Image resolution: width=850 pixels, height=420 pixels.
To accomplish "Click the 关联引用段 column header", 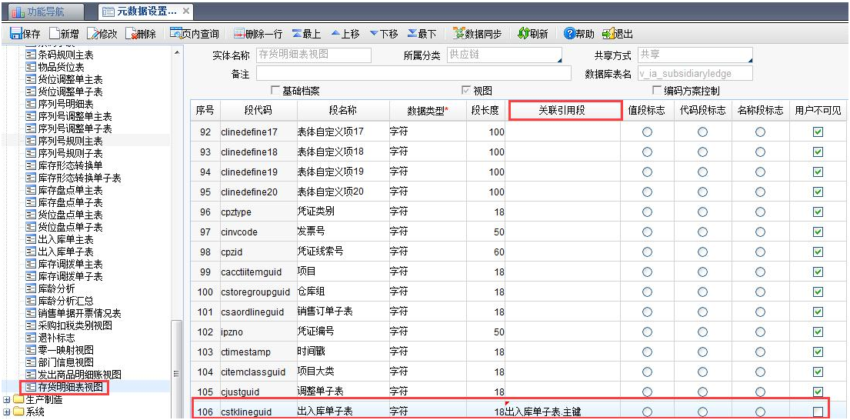I will pyautogui.click(x=564, y=110).
